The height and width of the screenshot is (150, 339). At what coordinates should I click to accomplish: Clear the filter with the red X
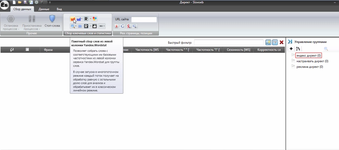tap(282, 42)
